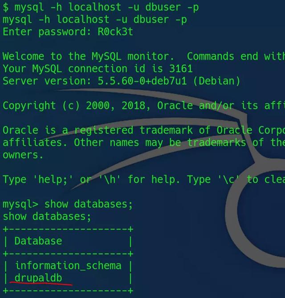The width and height of the screenshot is (285, 298).
Task: Click the server version "5.5.60-0+deb7u1"
Action: (142, 81)
